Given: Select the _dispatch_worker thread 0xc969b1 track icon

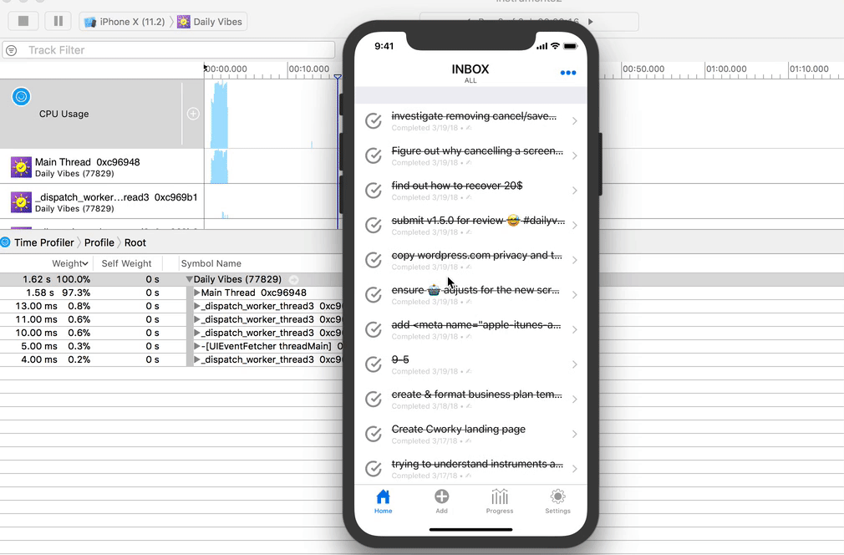Looking at the screenshot, I should pyautogui.click(x=21, y=202).
